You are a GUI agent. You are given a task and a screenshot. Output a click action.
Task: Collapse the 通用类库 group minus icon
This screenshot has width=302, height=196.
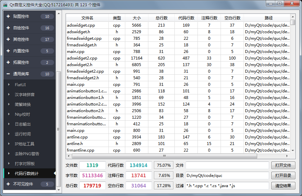point(8,74)
